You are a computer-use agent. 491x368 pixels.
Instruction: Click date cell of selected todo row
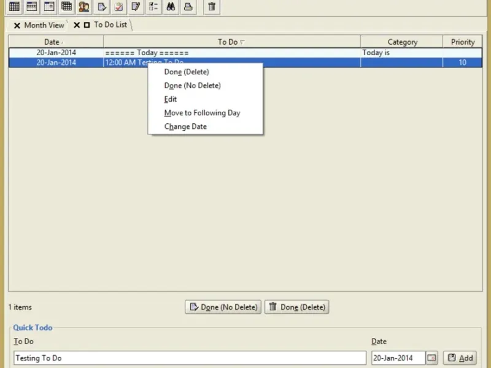(x=56, y=63)
